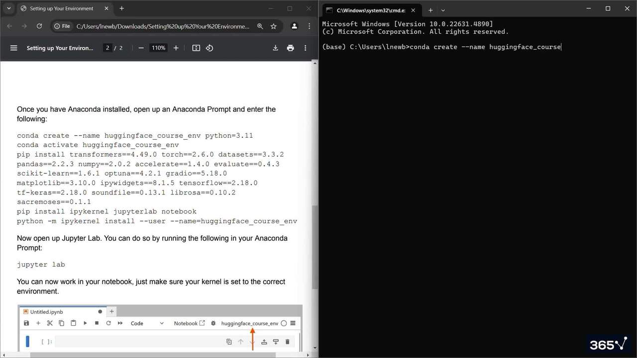This screenshot has height=358, width=637.
Task: Select the Setting up Your Environment tab
Action: 64,8
